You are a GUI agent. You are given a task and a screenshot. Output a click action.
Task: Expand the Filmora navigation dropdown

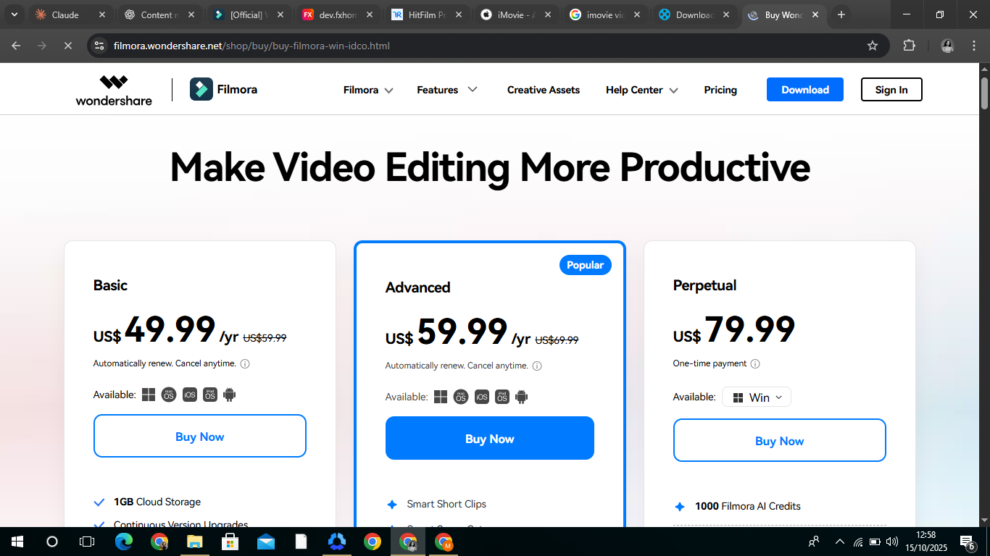pyautogui.click(x=368, y=90)
